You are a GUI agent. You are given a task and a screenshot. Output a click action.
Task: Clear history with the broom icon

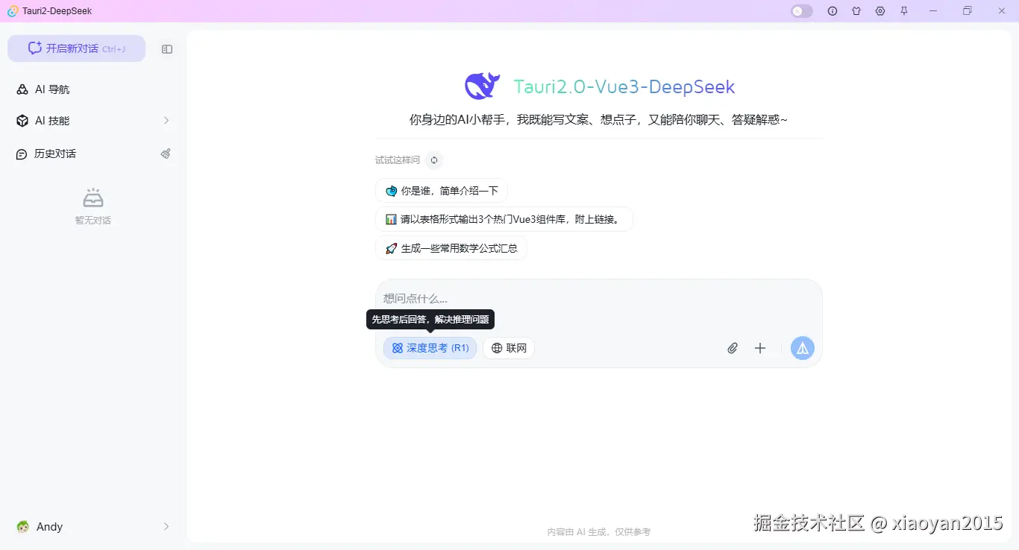[x=166, y=154]
